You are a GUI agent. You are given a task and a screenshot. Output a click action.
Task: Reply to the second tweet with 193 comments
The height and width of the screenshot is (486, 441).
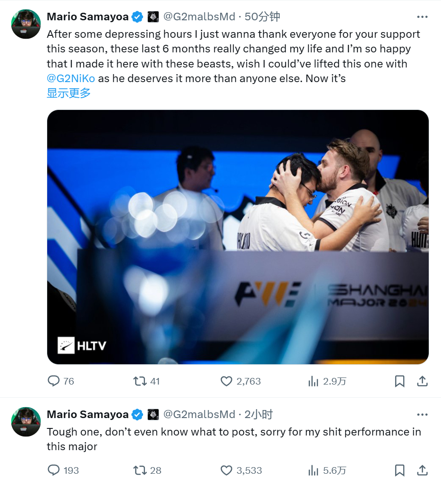click(x=54, y=470)
